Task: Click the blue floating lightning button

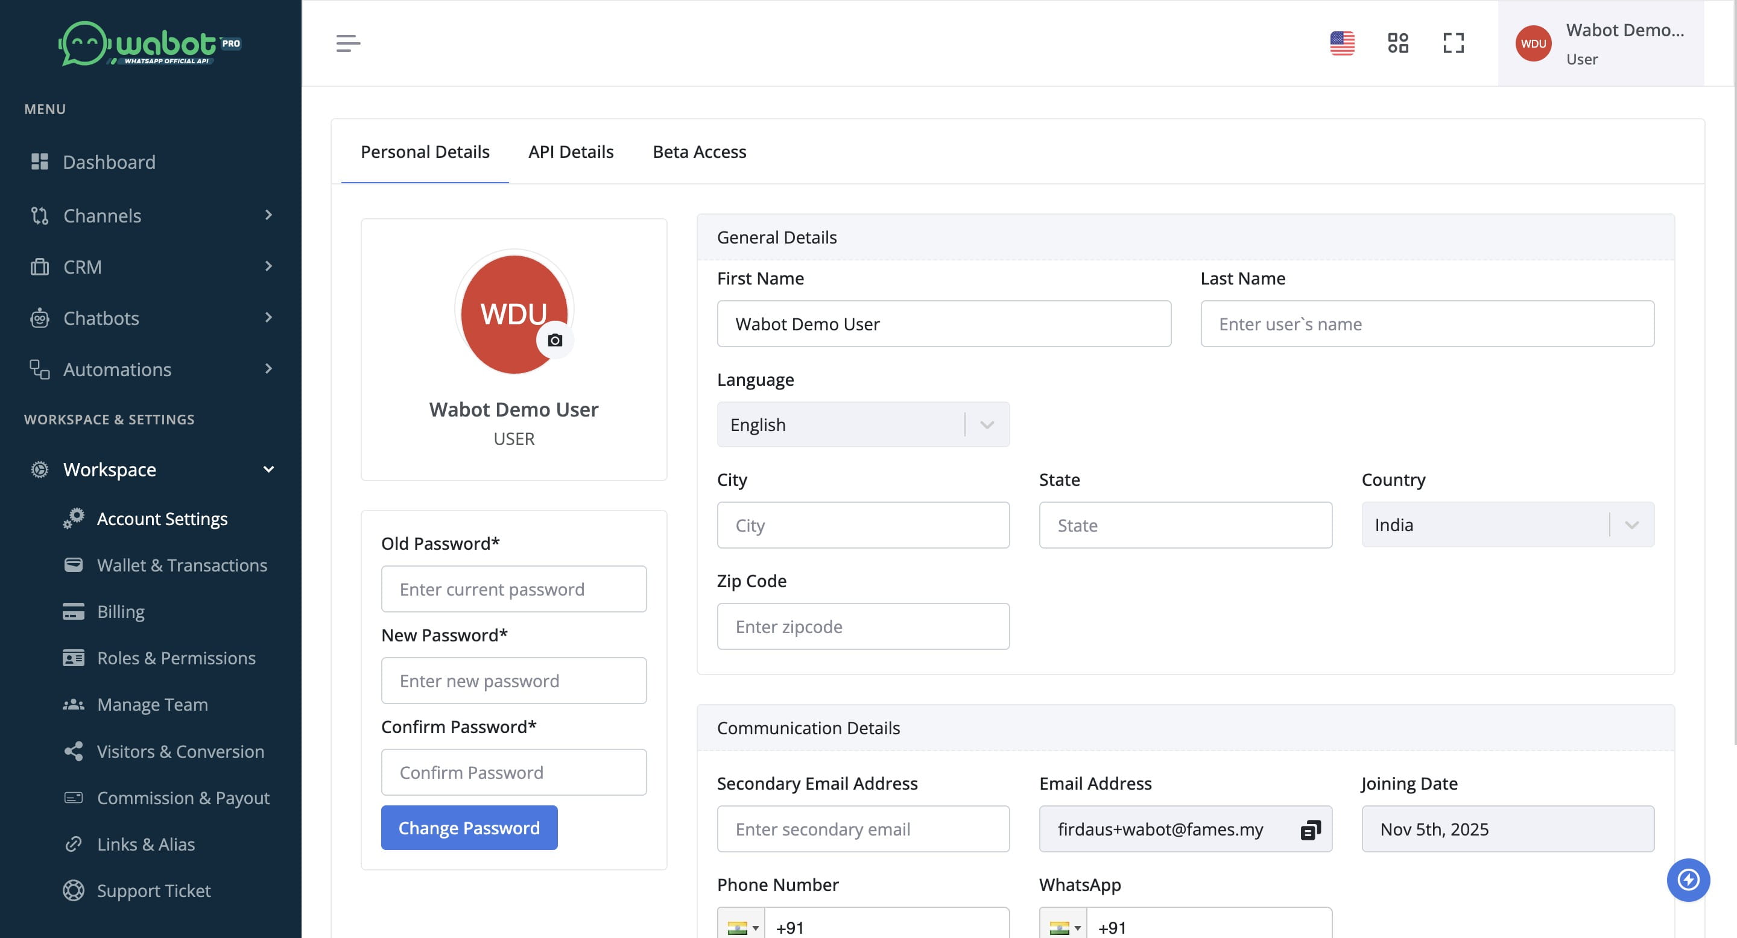Action: (x=1688, y=880)
